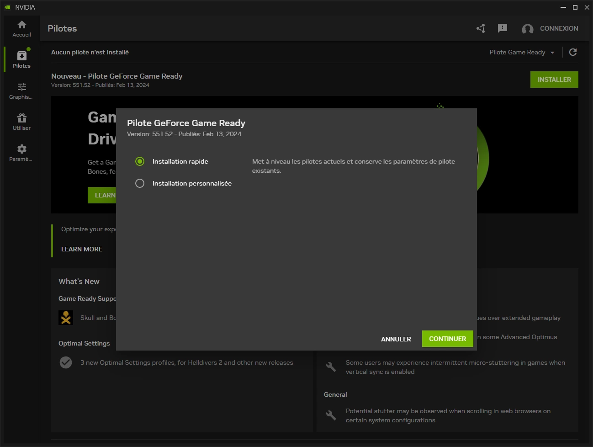Click the 'Installation personnalisée' label
This screenshot has height=447, width=593.
192,183
